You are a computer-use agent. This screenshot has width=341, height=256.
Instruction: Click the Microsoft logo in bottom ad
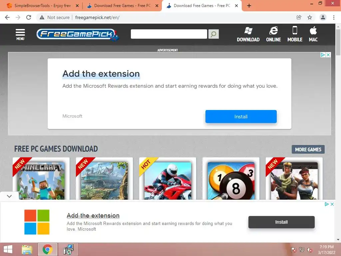click(37, 222)
